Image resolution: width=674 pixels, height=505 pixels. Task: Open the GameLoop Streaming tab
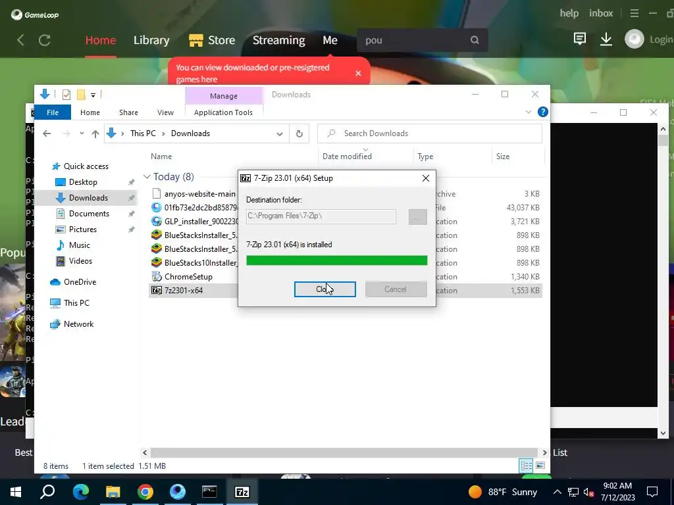click(278, 40)
